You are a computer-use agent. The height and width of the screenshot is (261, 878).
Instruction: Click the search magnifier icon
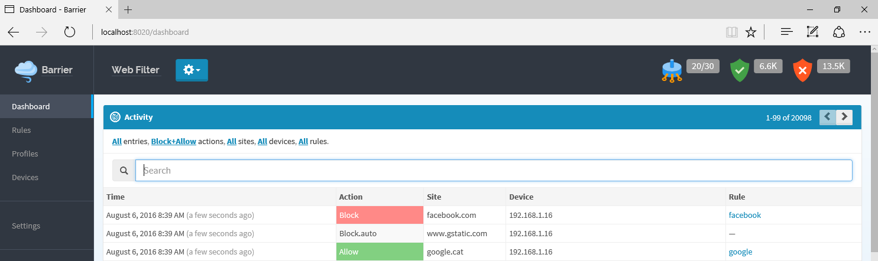click(124, 171)
